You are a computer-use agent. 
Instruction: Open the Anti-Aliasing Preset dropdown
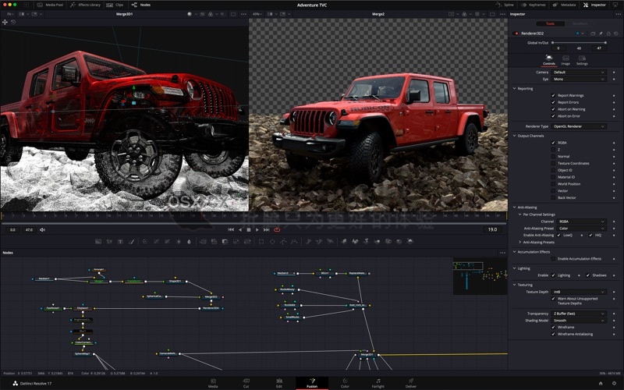tap(581, 229)
